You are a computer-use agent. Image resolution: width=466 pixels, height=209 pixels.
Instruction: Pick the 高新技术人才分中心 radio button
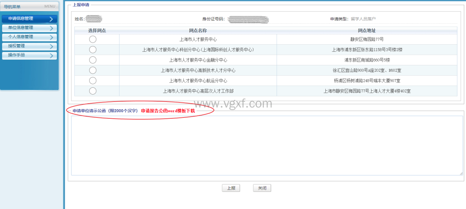pos(93,70)
